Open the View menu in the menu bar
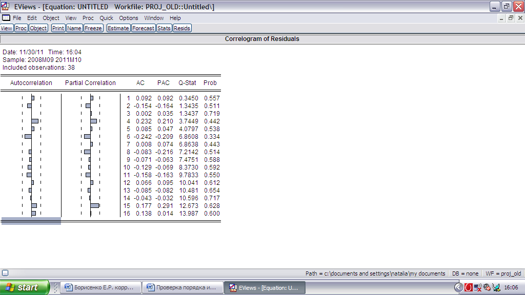 [71, 18]
